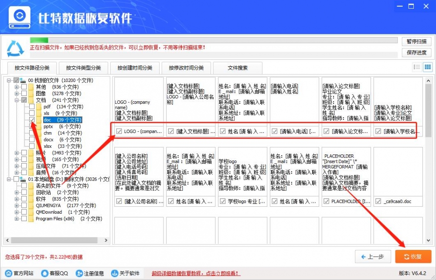Expand the 照片 tree node

pyautogui.click(x=17, y=153)
